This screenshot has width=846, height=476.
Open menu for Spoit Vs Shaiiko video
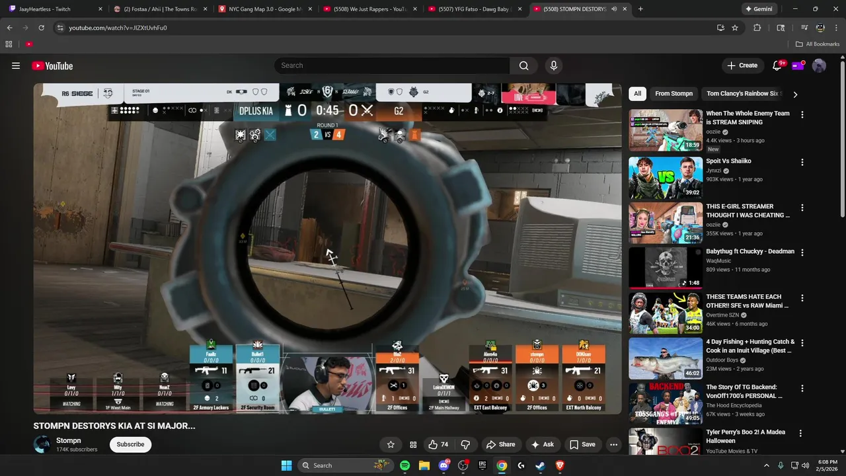click(x=802, y=162)
